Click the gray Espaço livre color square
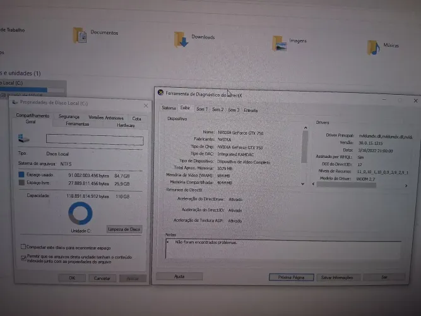 tap(21, 183)
